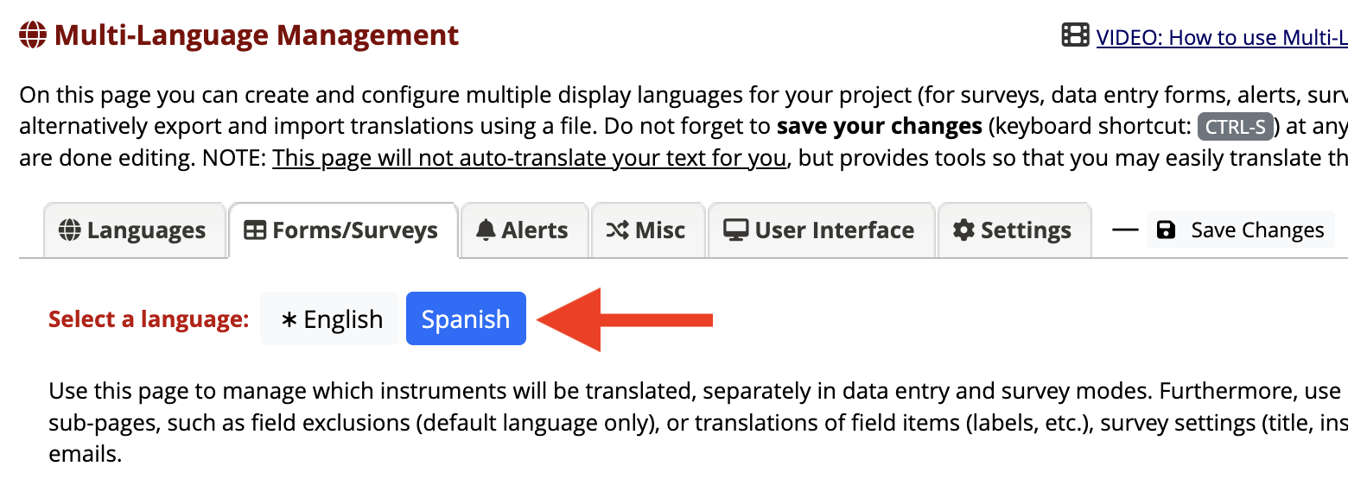
Task: Choose the Spanish language button
Action: click(x=466, y=318)
